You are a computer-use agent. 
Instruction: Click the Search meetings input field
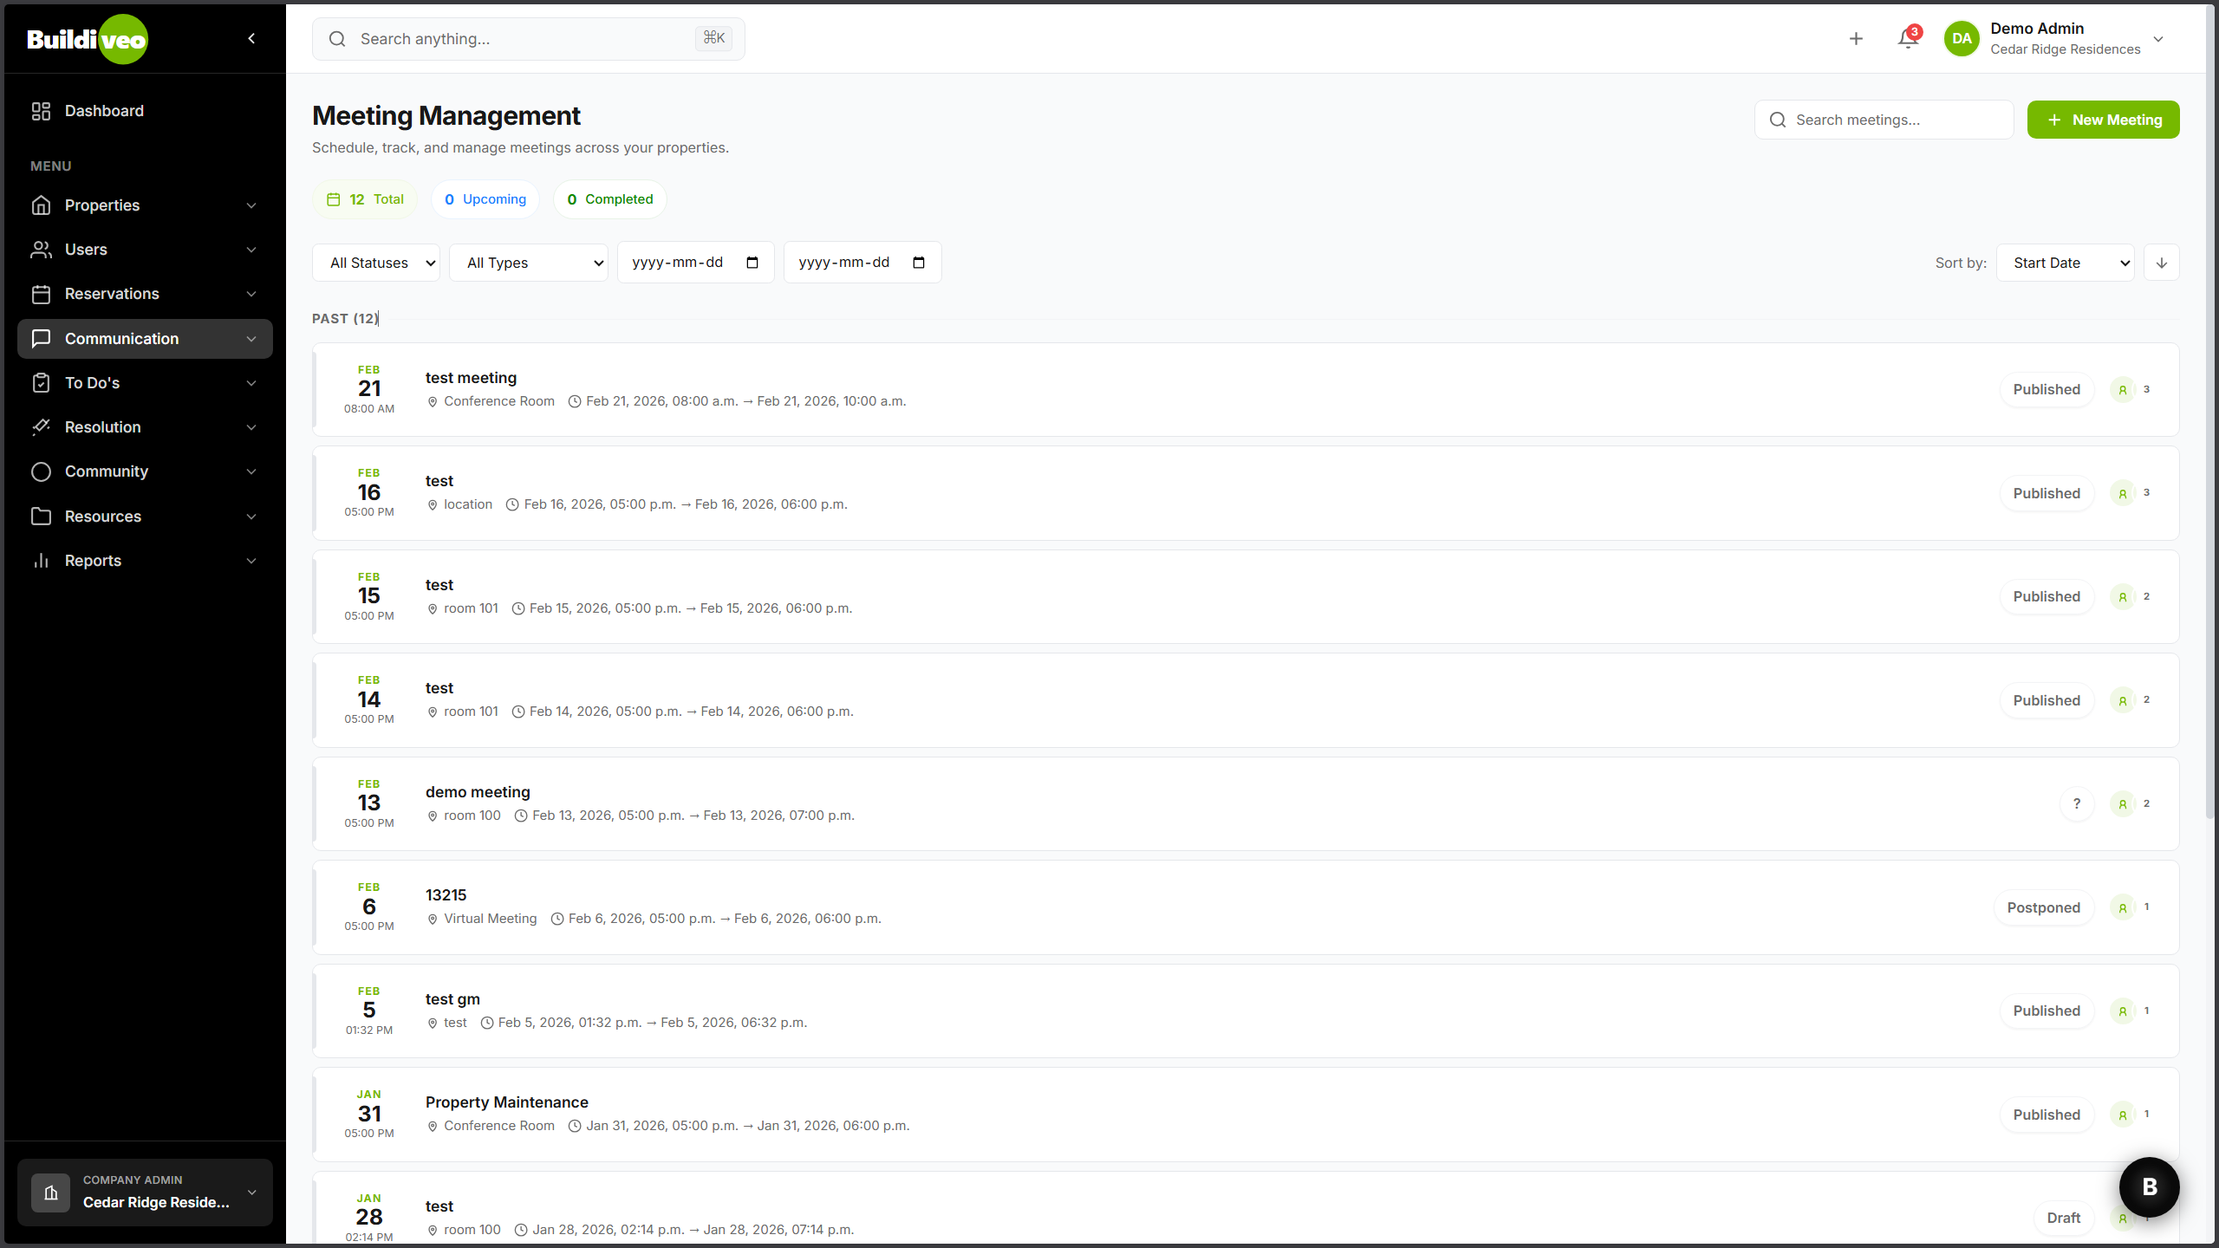pyautogui.click(x=1894, y=120)
